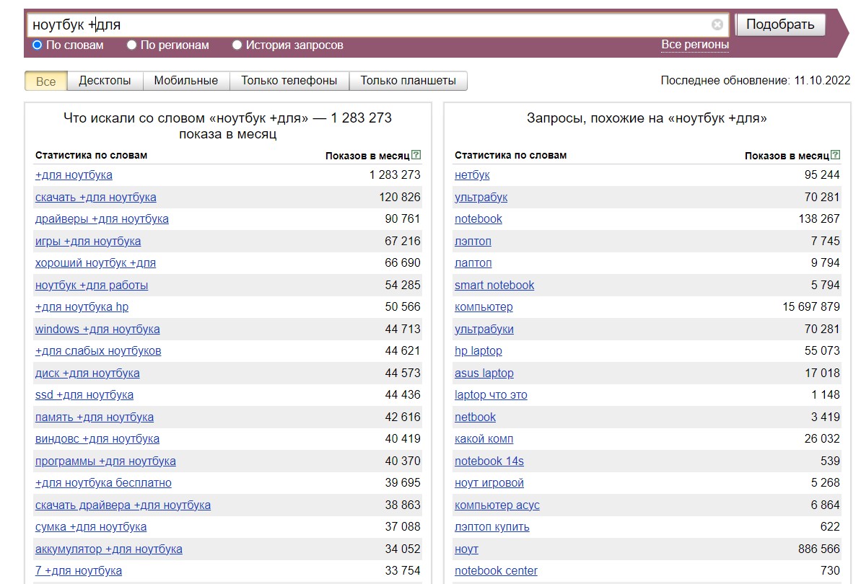Clear the search field with the X icon
This screenshot has height=584, width=861.
point(717,24)
